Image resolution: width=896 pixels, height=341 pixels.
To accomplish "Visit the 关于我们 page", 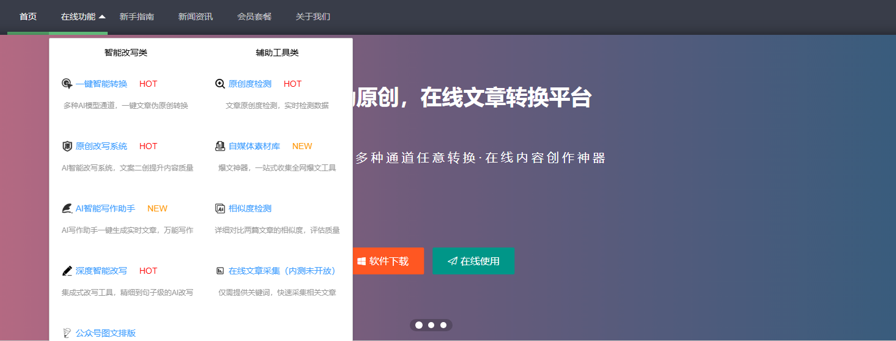I will (313, 16).
